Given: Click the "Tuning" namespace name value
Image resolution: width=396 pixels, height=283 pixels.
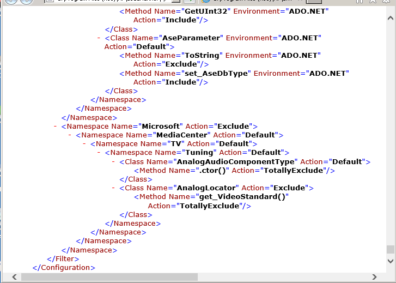Looking at the screenshot, I should [199, 153].
